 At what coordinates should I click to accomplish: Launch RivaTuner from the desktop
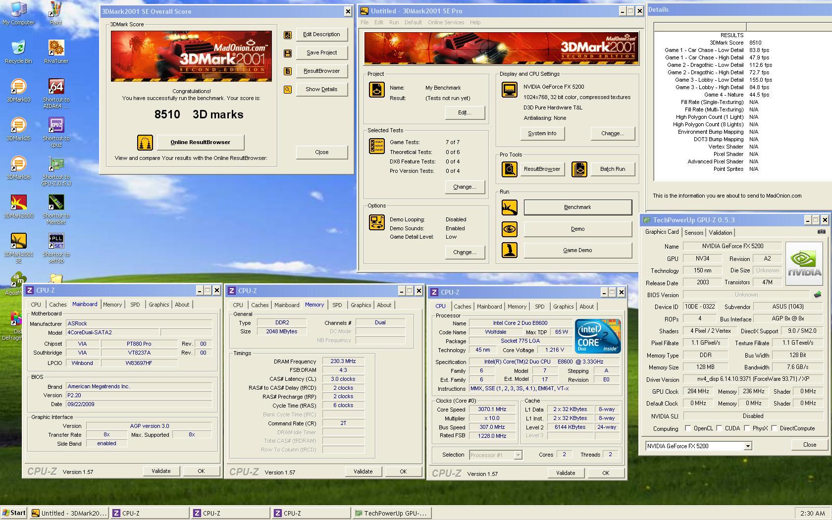56,52
